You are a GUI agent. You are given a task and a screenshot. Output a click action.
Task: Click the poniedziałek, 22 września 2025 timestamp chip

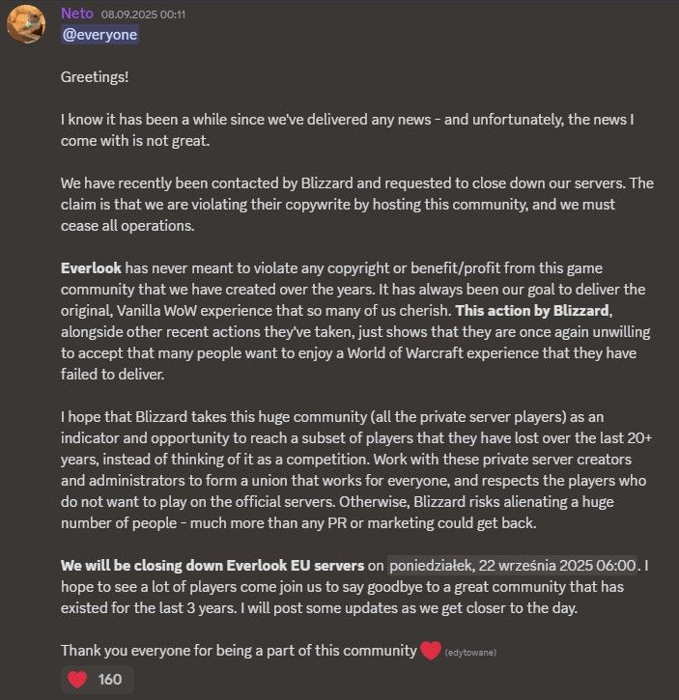pos(514,566)
